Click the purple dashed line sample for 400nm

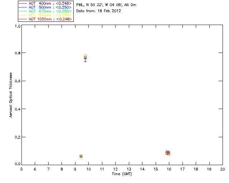(x=23, y=3)
